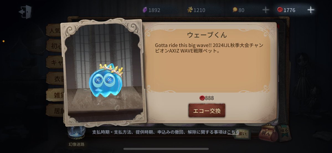Viewport: 332px width, 153px height.
Task: Tap the inspiration currency icon showing 80
Action: click(235, 10)
